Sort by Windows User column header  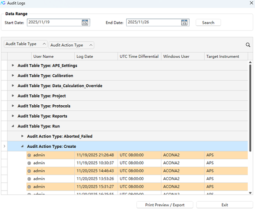click(x=183, y=56)
